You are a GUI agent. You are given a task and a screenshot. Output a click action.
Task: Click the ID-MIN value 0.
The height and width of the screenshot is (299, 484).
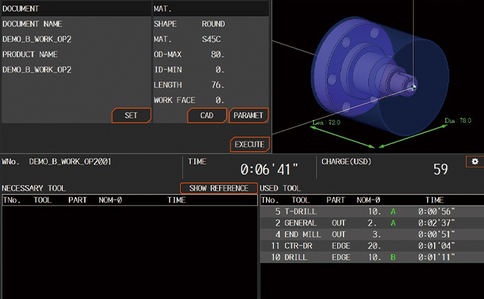click(220, 69)
